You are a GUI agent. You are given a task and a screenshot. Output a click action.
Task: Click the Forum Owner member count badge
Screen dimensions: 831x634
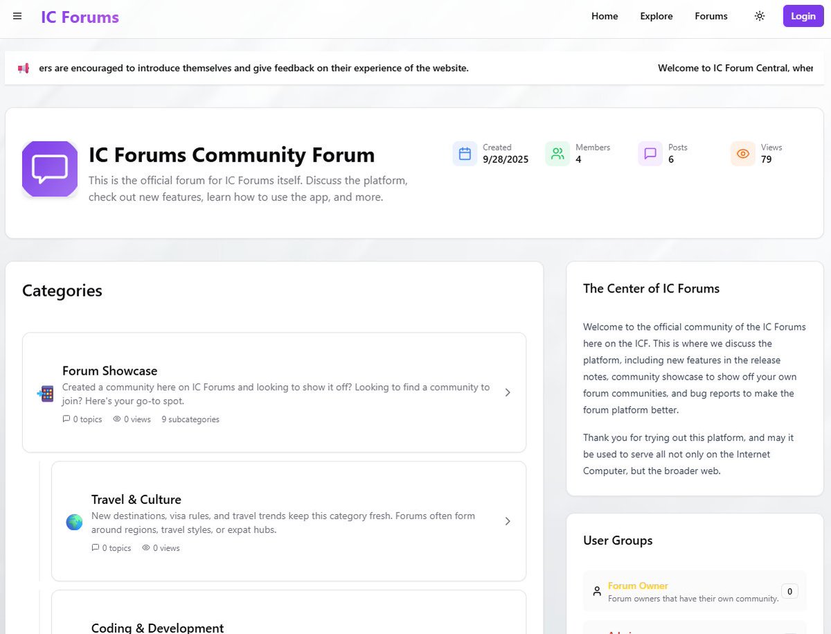(x=789, y=592)
